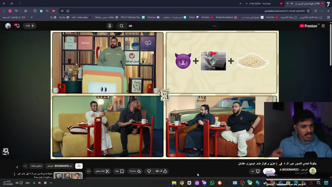Expand subscription notification dropdown arrow

pyautogui.click(x=252, y=171)
